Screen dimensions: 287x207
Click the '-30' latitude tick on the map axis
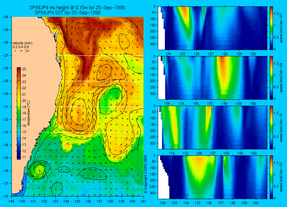5,94
